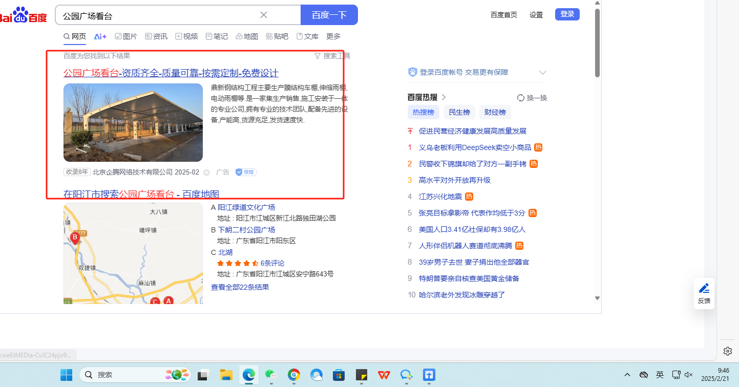This screenshot has width=739, height=387.
Task: Click the settings gear icon at bottom right
Action: click(728, 351)
